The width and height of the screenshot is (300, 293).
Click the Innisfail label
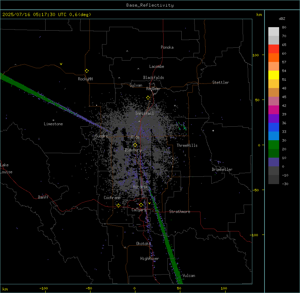[144, 113]
